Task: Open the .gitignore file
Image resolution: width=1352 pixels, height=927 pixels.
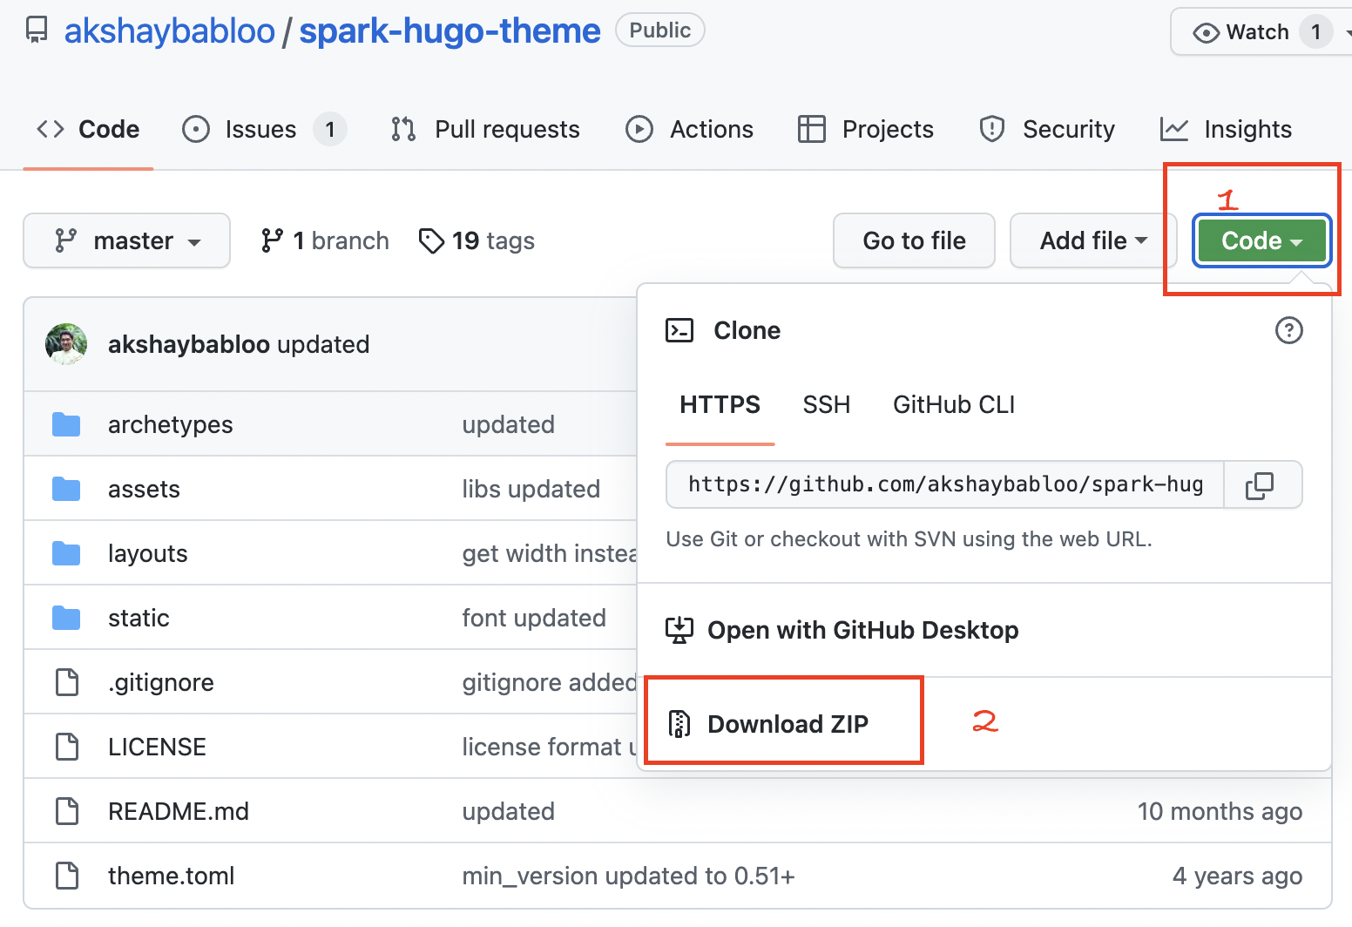Action: point(161,682)
